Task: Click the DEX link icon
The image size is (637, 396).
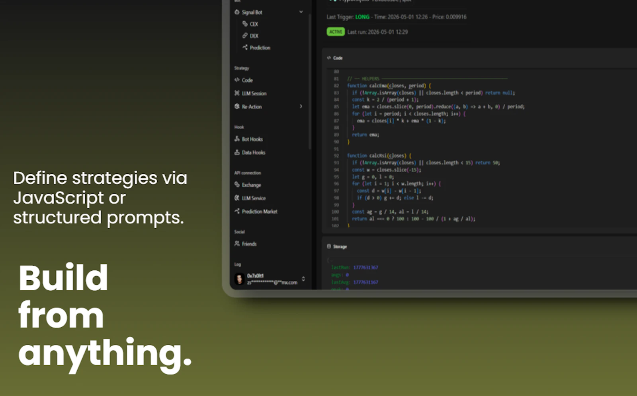Action: (x=245, y=36)
